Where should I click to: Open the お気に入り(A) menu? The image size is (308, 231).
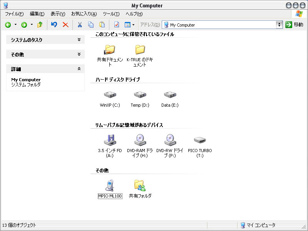[84, 14]
